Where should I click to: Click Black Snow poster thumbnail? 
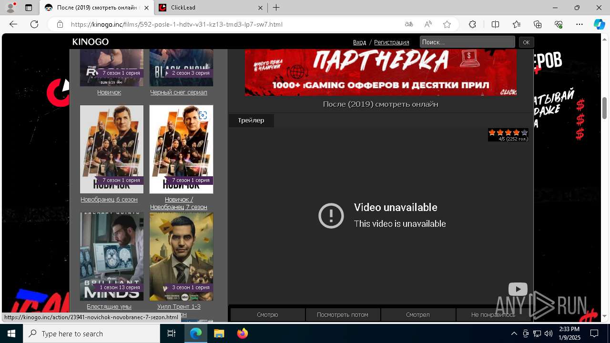[x=181, y=68]
